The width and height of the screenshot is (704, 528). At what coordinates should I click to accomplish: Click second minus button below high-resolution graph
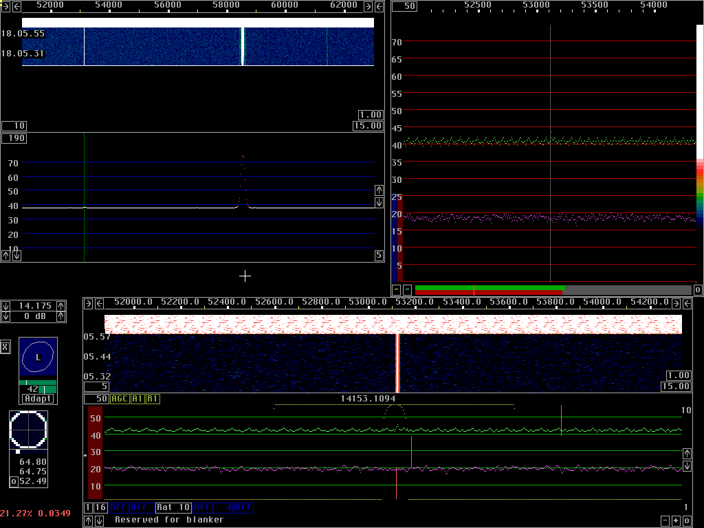click(407, 289)
